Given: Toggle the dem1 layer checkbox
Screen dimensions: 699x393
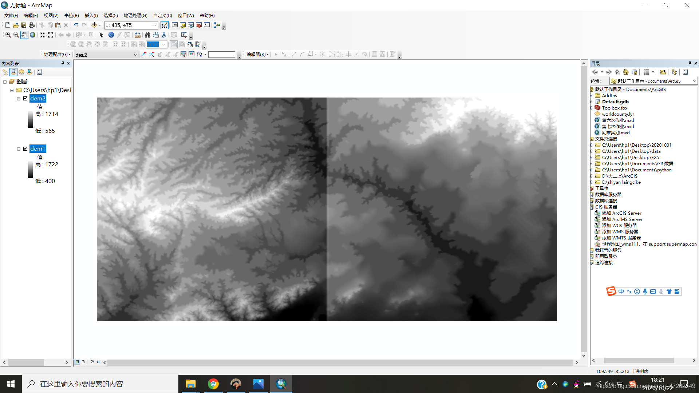Looking at the screenshot, I should (x=25, y=148).
